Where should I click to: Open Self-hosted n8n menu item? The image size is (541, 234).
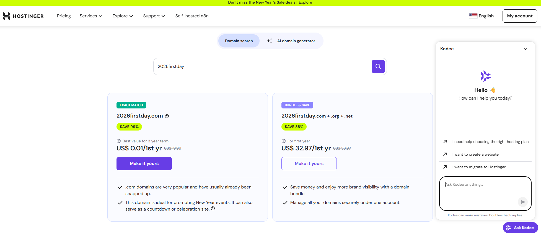(192, 16)
